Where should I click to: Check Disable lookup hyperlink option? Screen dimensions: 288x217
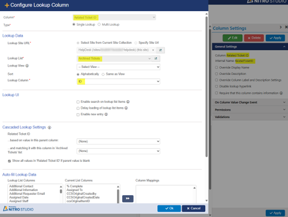(x=217, y=86)
